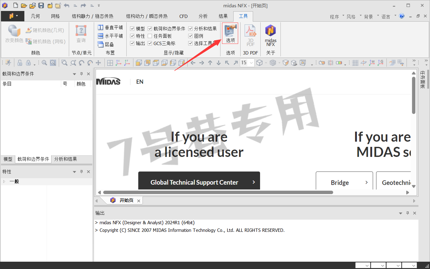Screen dimensions: 430x269
Task: Switch to the 几何 ribbon tab
Action: [x=35, y=16]
